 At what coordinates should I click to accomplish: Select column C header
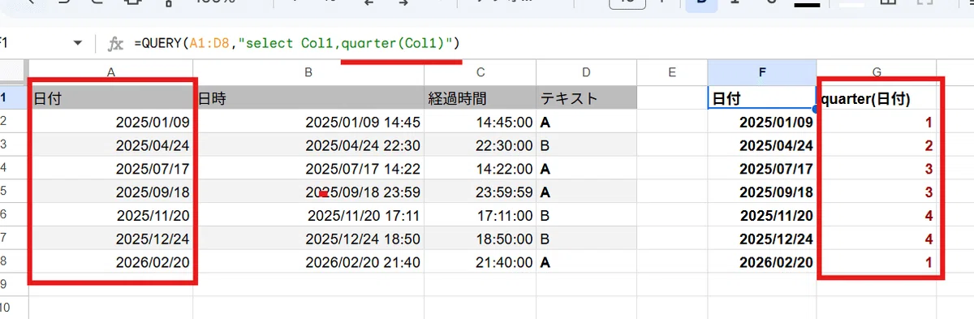click(x=481, y=72)
